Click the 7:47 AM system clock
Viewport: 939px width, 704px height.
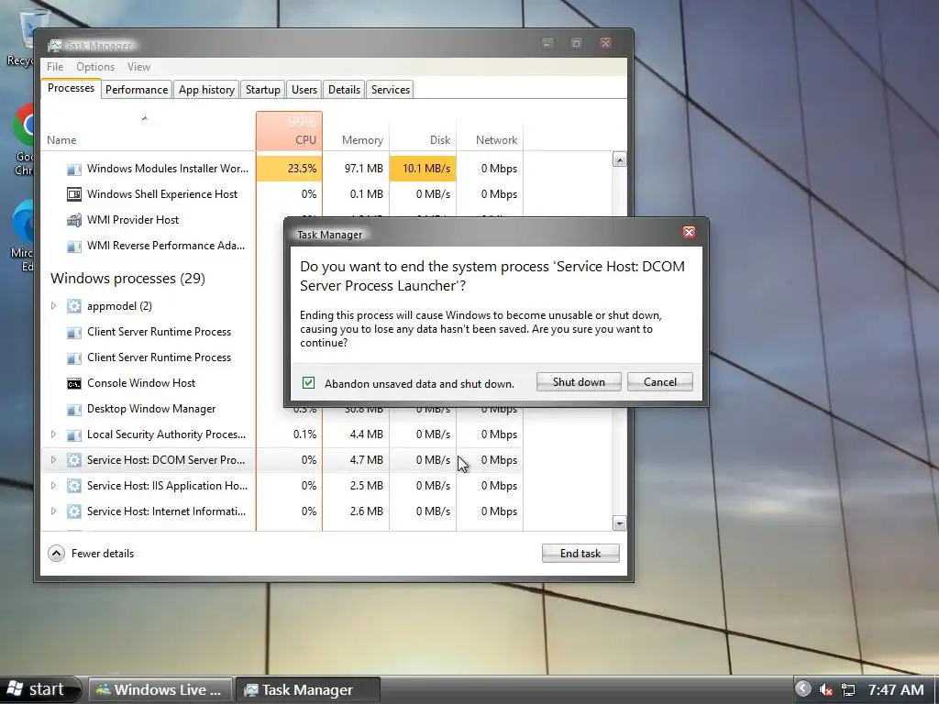(x=896, y=689)
